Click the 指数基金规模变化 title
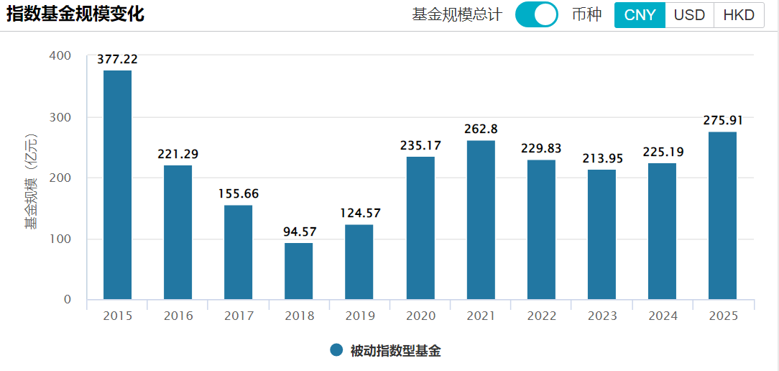Viewport: 779px width, 371px height. coord(75,14)
